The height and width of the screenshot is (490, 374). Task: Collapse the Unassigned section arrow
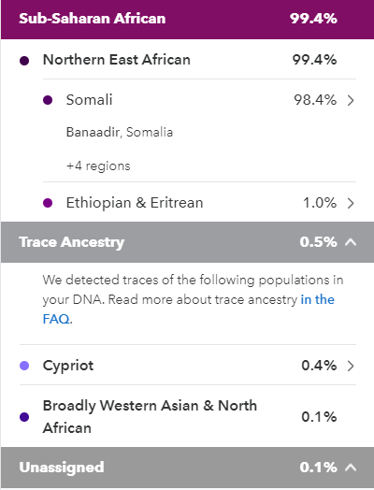(x=351, y=468)
